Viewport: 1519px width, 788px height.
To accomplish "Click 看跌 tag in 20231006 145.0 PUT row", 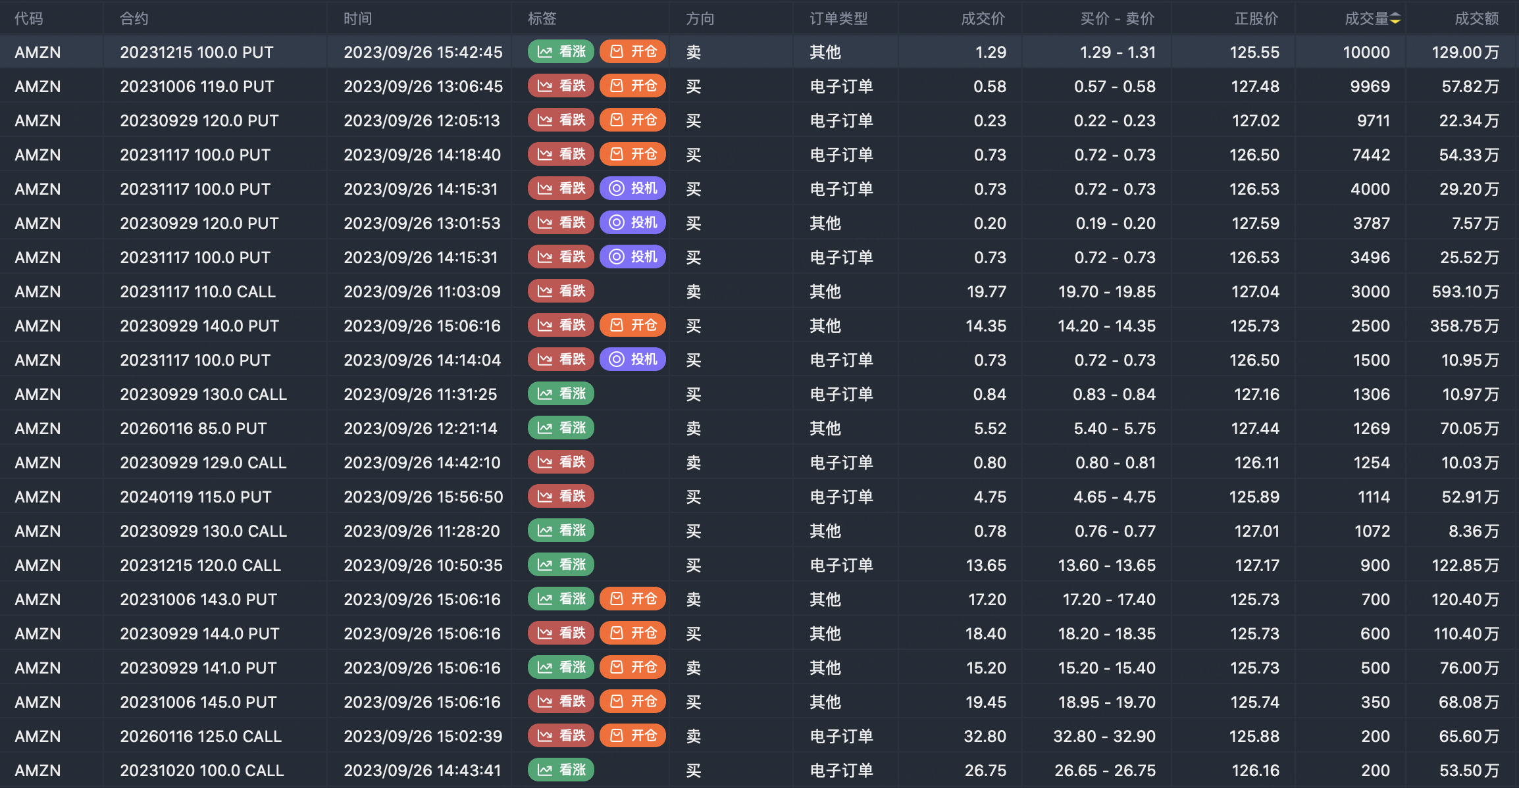I will point(561,701).
